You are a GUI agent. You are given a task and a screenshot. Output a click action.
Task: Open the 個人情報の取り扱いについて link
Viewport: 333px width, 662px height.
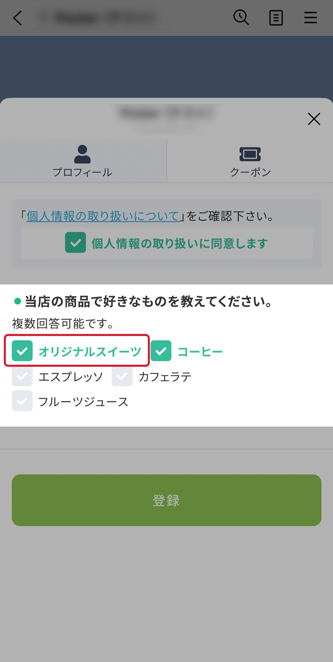(x=103, y=216)
